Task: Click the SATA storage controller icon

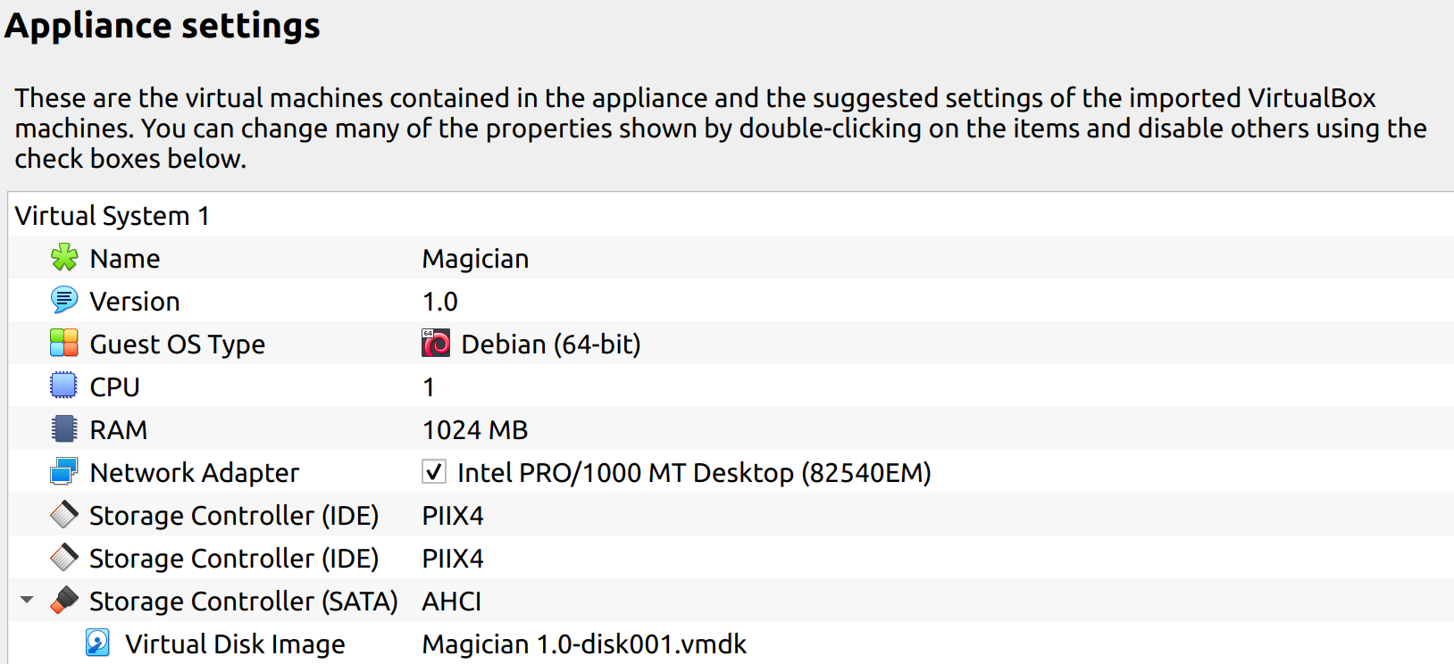Action: pos(64,601)
